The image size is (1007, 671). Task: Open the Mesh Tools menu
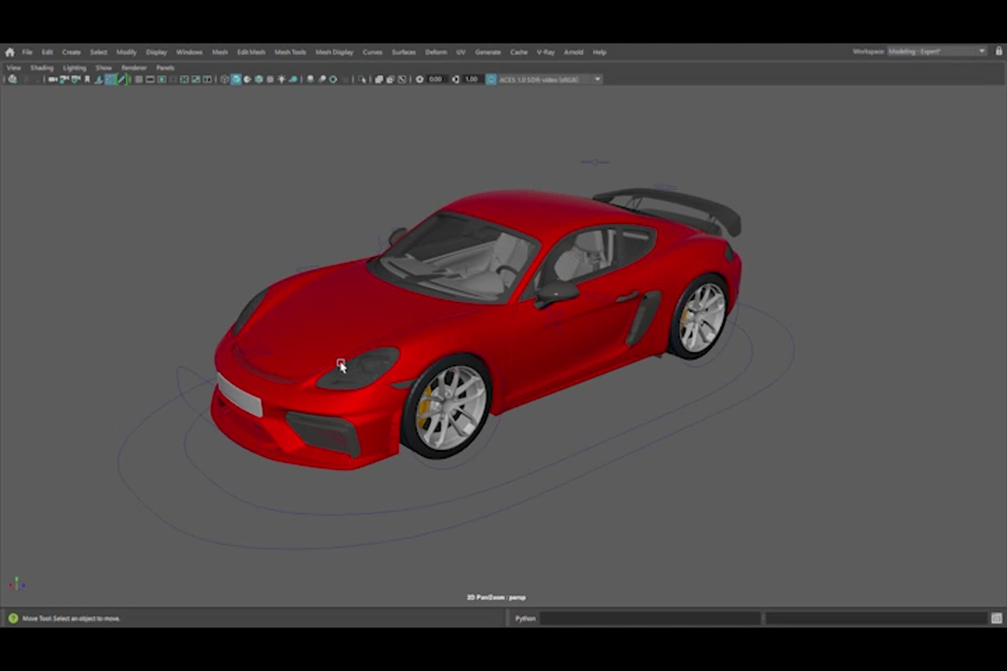pyautogui.click(x=290, y=52)
